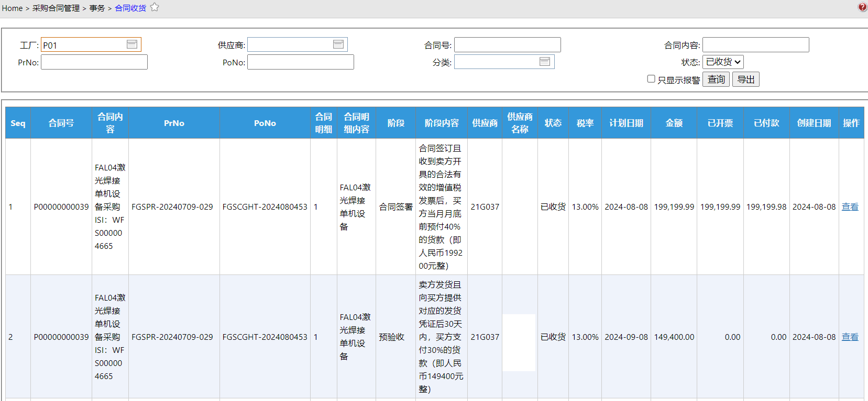Focus the 分类 input field
This screenshot has width=868, height=401.
coord(504,62)
